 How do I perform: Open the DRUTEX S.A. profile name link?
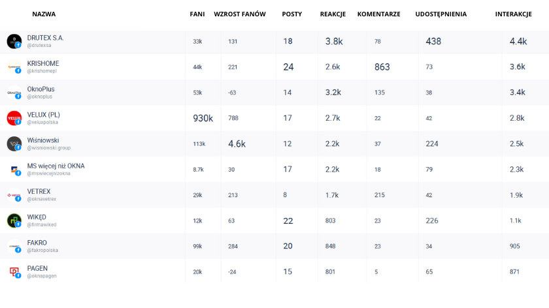[45, 38]
